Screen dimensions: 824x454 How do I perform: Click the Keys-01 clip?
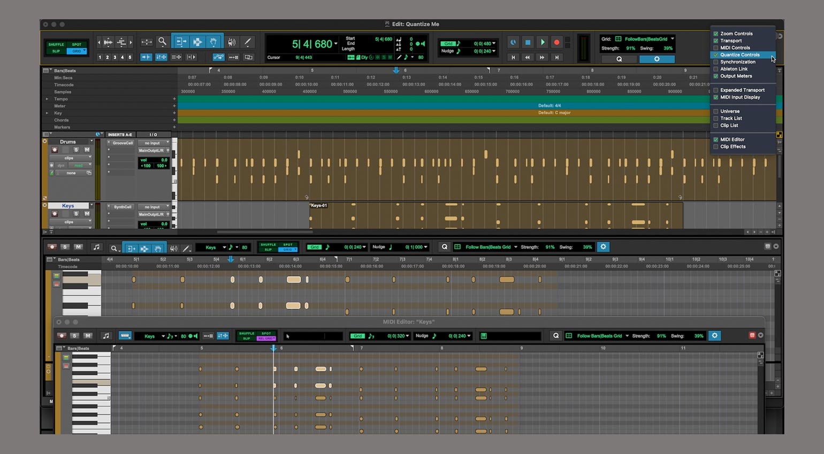coord(495,215)
